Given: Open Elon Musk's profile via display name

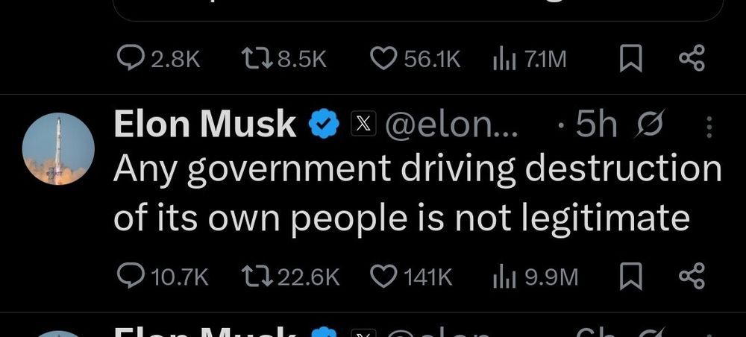Looking at the screenshot, I should pyautogui.click(x=205, y=124).
